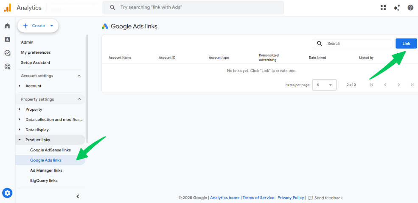Image resolution: width=418 pixels, height=203 pixels.
Task: Select Google AdSense links
Action: tap(50, 150)
